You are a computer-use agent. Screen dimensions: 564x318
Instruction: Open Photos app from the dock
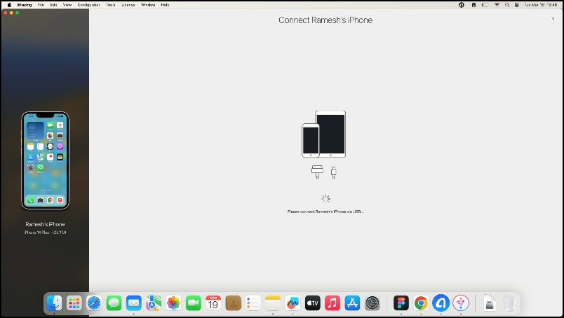[x=173, y=303]
